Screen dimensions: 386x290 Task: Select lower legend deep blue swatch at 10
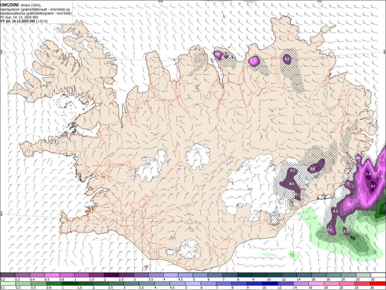[270, 283]
